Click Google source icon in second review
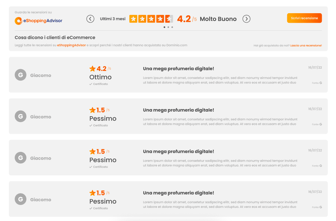Viewport: 336px width, 221px height. [321, 124]
